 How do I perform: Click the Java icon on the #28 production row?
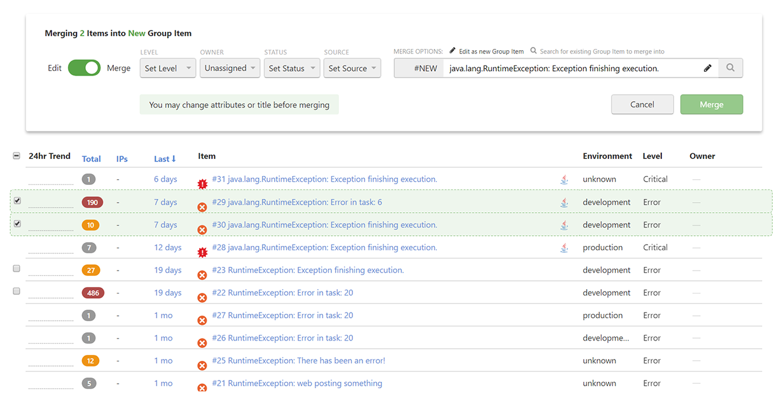click(x=564, y=247)
